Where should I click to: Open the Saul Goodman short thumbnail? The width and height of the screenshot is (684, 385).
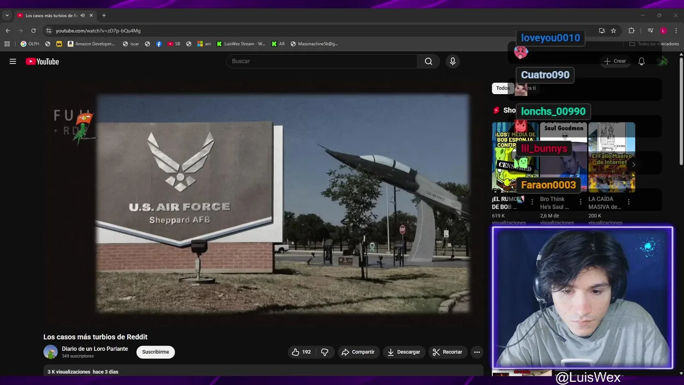(x=563, y=157)
